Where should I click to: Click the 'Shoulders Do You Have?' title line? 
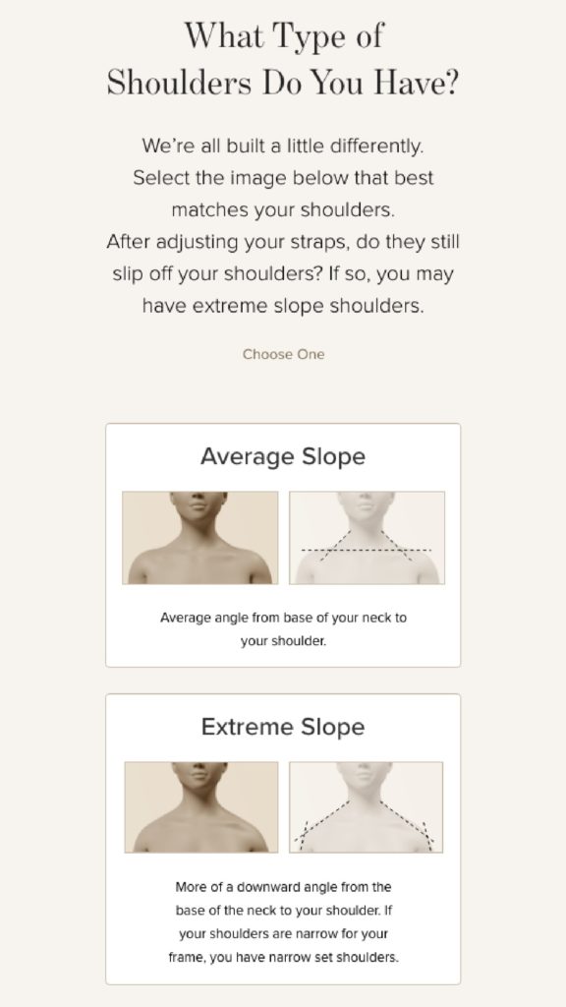[x=283, y=83]
